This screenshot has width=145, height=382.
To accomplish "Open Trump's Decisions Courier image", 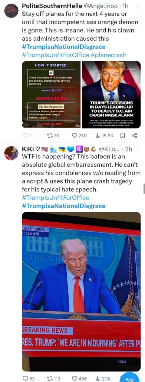I will [x=111, y=94].
